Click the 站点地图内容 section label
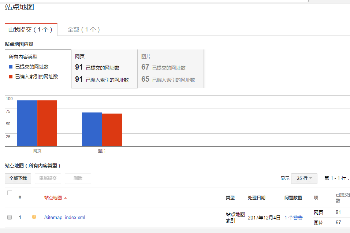350x233 pixels. (19, 44)
